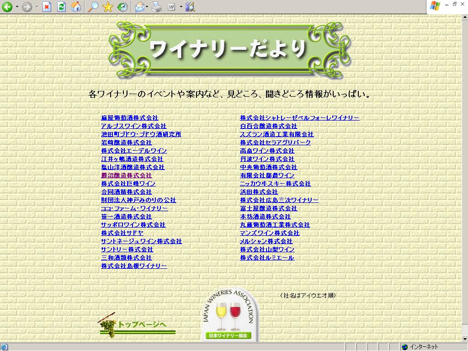Click トップページへ grape button
Viewport: 468px width, 351px height.
coord(137,325)
